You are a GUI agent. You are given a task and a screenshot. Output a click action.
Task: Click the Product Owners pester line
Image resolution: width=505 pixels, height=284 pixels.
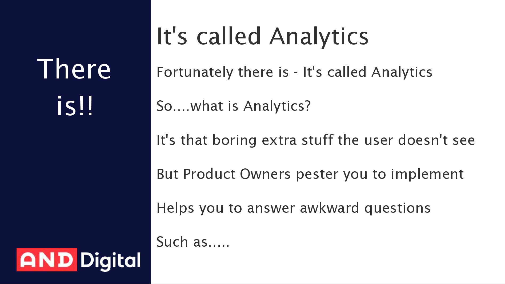pos(310,174)
